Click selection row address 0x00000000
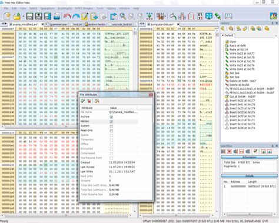Screen dimensions: 279x223 tap(238, 186)
